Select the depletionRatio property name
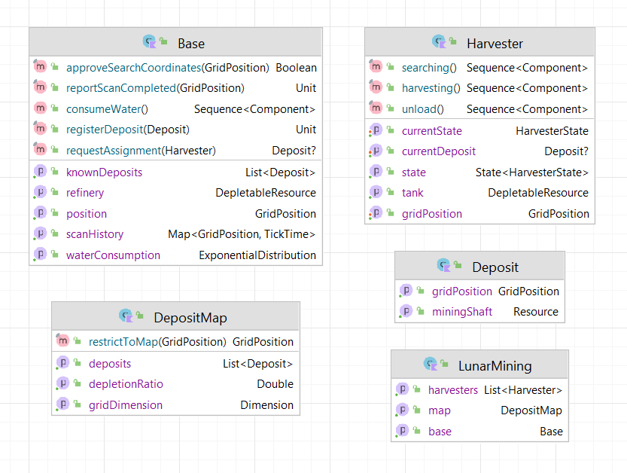Screen dimensions: 627x473 126,384
